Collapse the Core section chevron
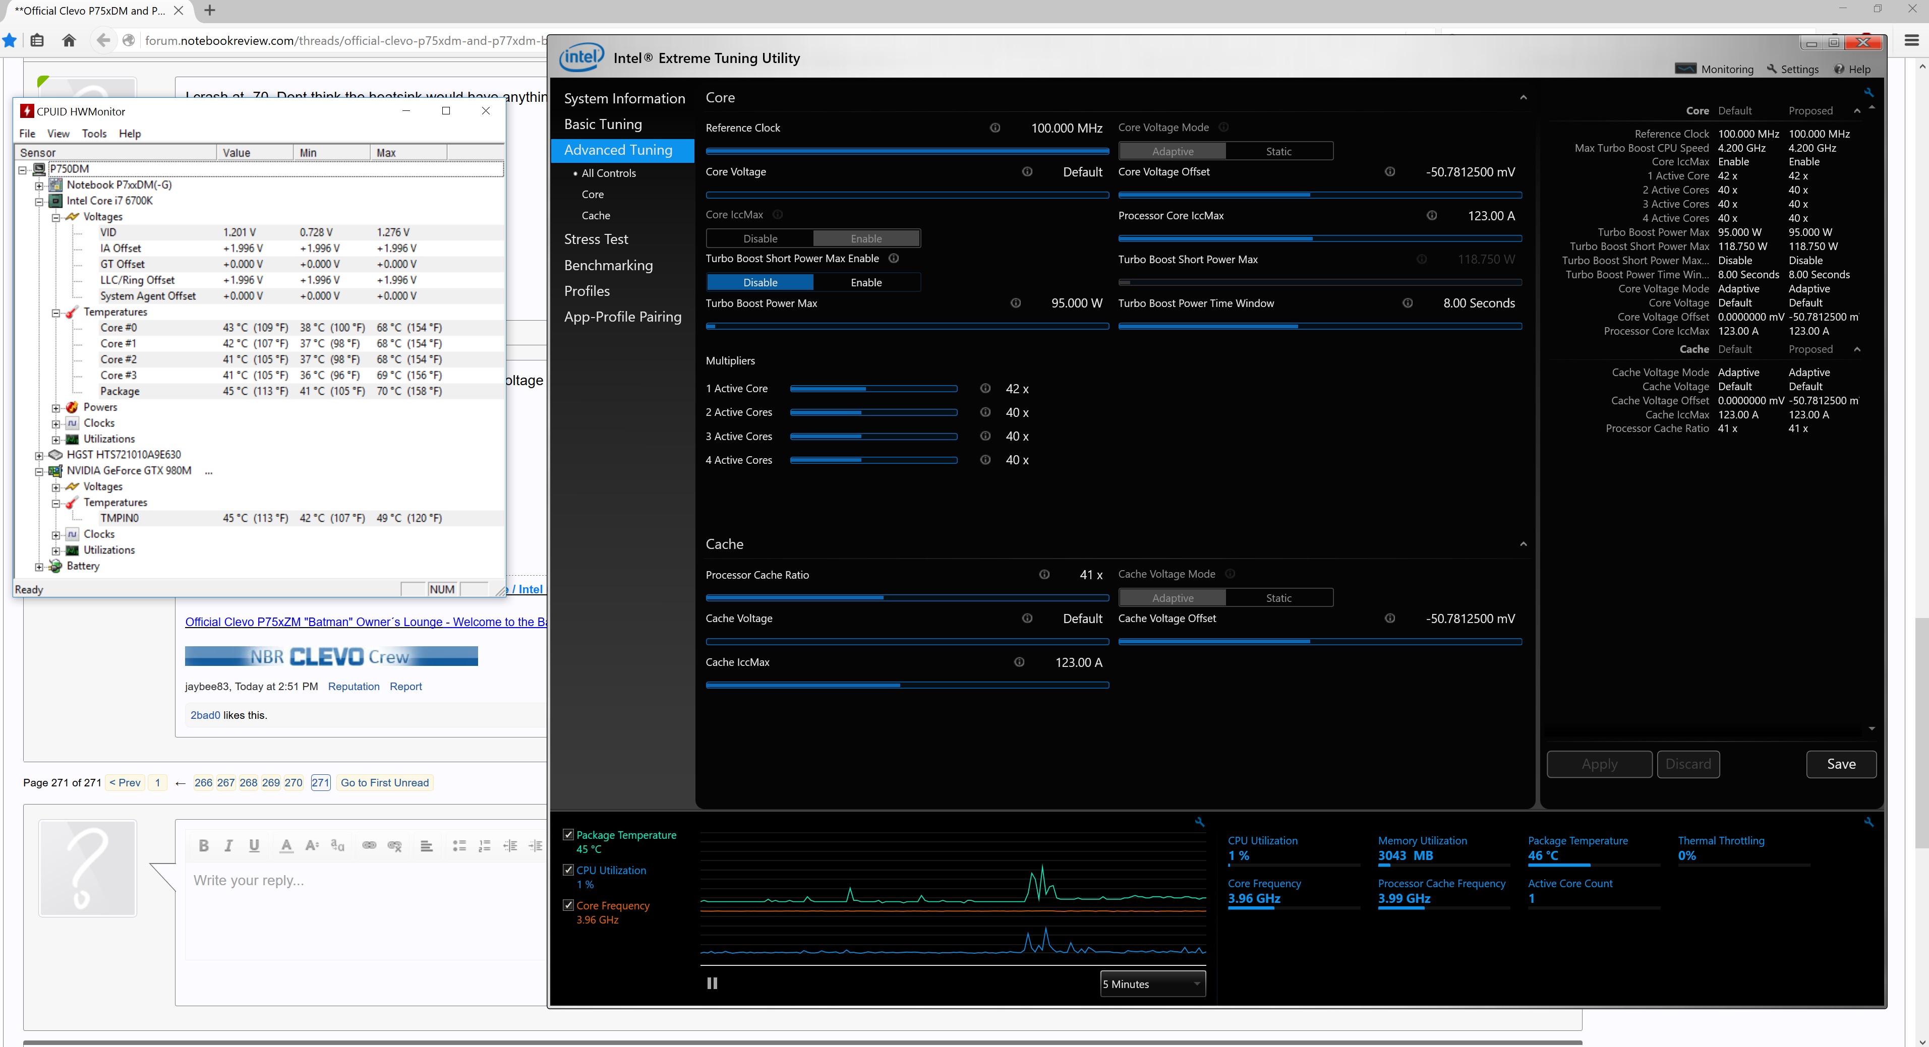 1523,98
